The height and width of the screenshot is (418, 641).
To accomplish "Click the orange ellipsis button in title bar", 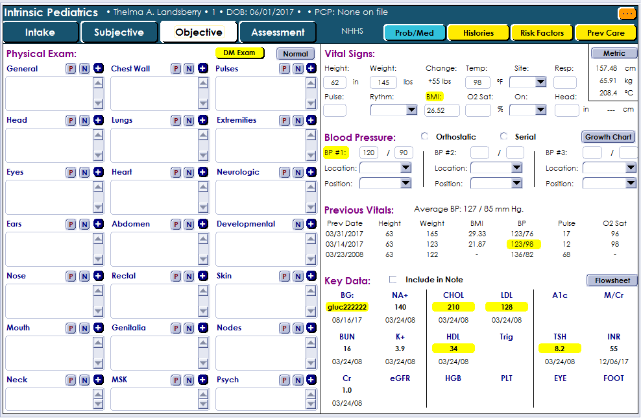I will pyautogui.click(x=627, y=13).
